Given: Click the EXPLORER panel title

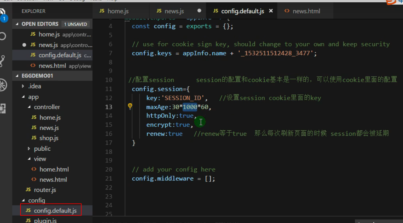Looking at the screenshot, I should pos(34,11).
